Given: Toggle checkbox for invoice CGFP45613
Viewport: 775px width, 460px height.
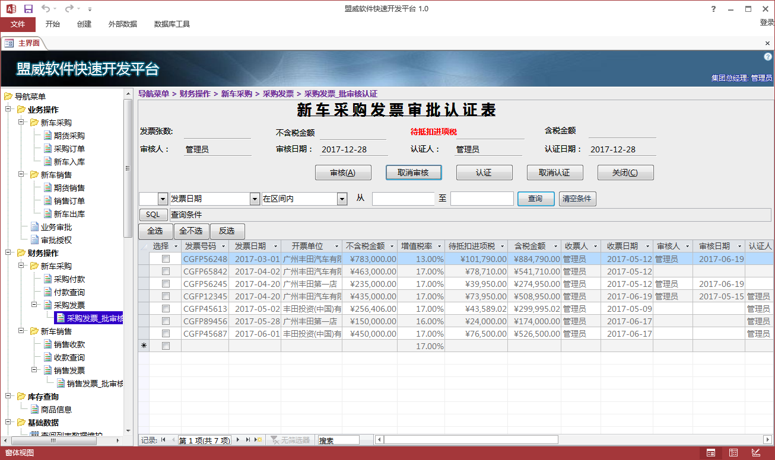Looking at the screenshot, I should click(166, 309).
